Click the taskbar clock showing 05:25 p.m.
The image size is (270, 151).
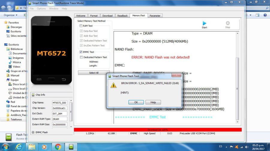coord(258,147)
